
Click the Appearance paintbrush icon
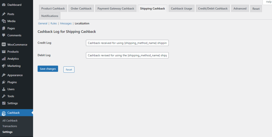(x=4, y=75)
